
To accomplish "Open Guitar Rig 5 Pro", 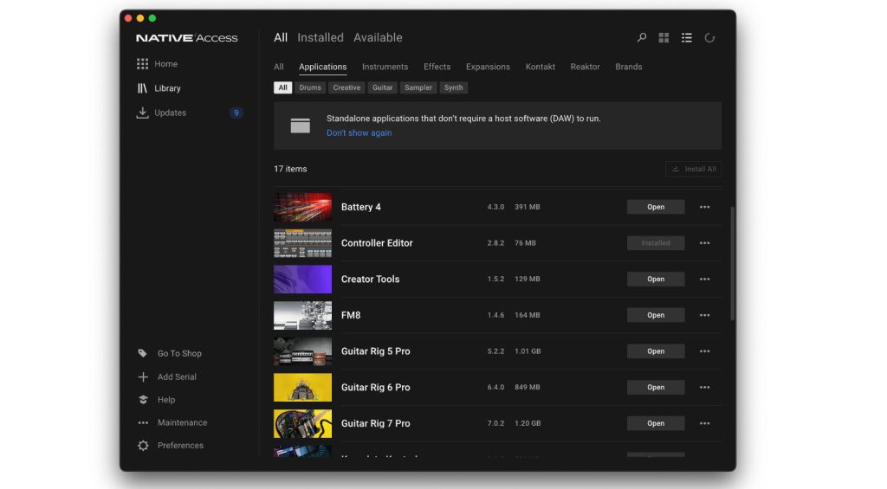I will pyautogui.click(x=656, y=351).
